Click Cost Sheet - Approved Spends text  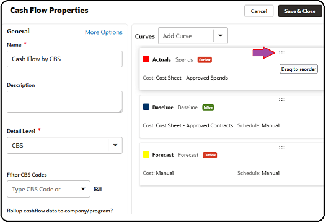pyautogui.click(x=192, y=78)
